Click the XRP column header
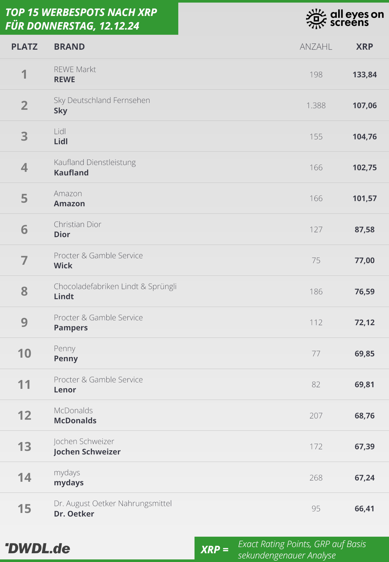The image size is (389, 562). coord(365,47)
